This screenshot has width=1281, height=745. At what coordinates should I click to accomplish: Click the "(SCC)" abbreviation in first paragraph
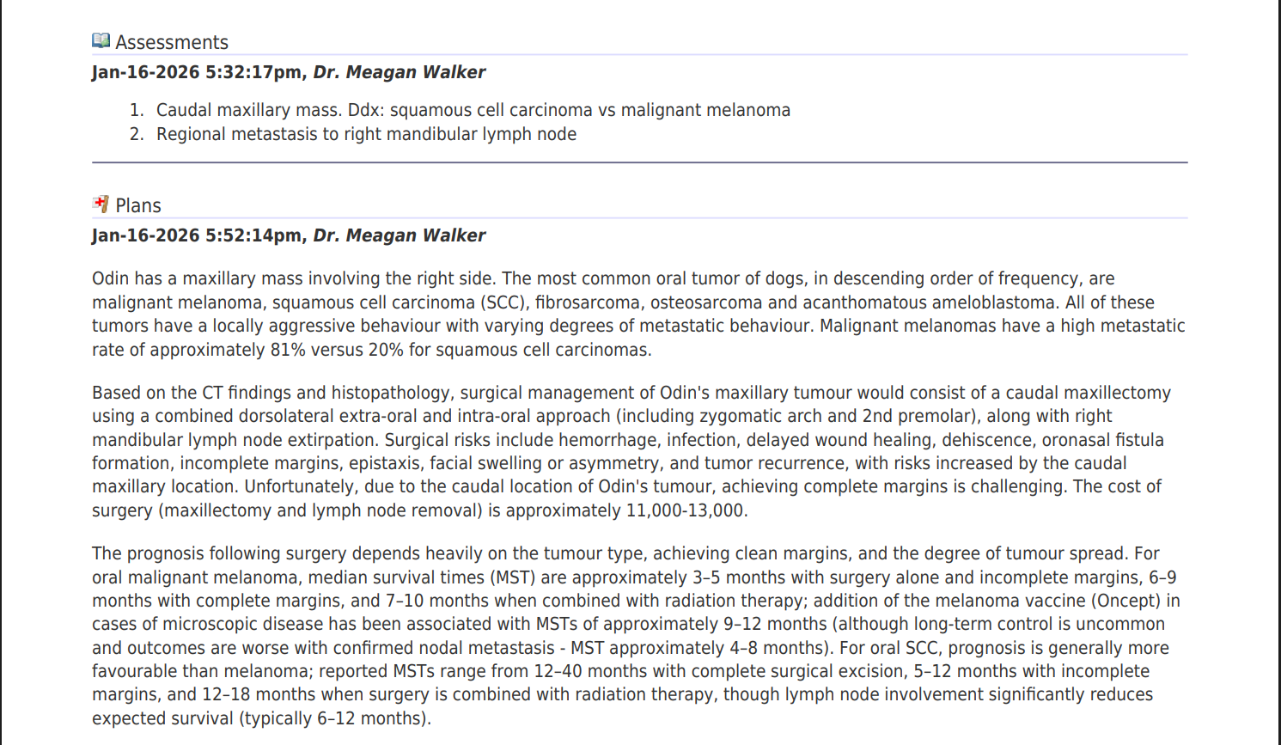coord(506,302)
